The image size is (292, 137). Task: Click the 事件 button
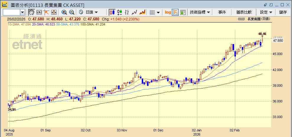pyautogui.click(x=222, y=12)
